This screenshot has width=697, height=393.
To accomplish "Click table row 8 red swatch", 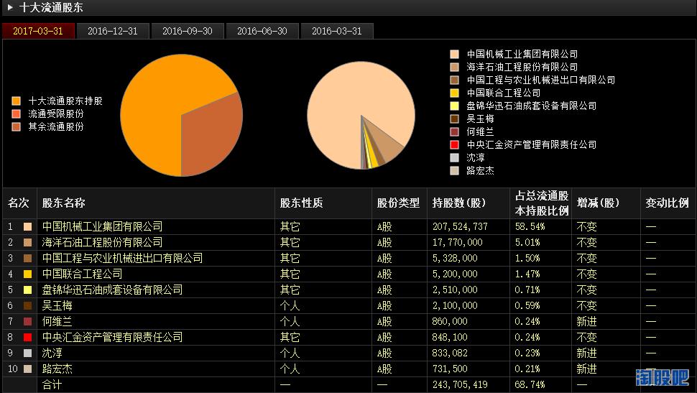I will pos(27,338).
